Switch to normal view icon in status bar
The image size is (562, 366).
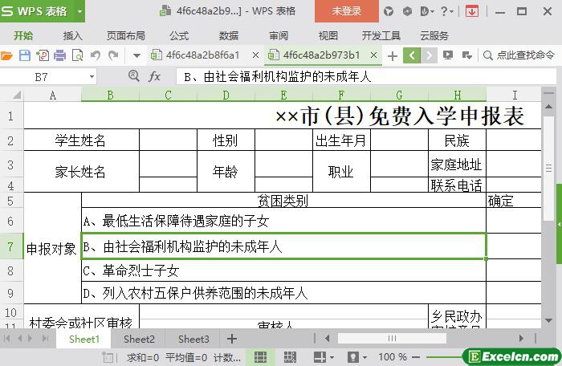click(x=261, y=357)
